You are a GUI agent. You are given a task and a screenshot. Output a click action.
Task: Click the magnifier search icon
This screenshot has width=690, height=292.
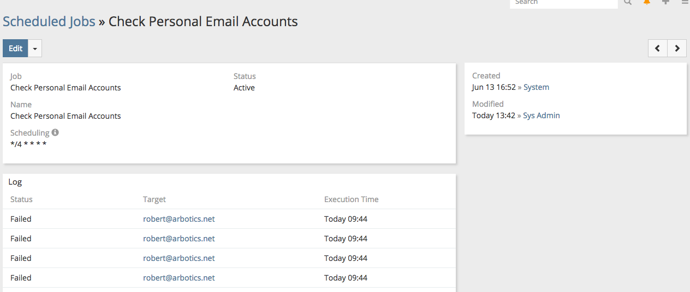pos(628,2)
